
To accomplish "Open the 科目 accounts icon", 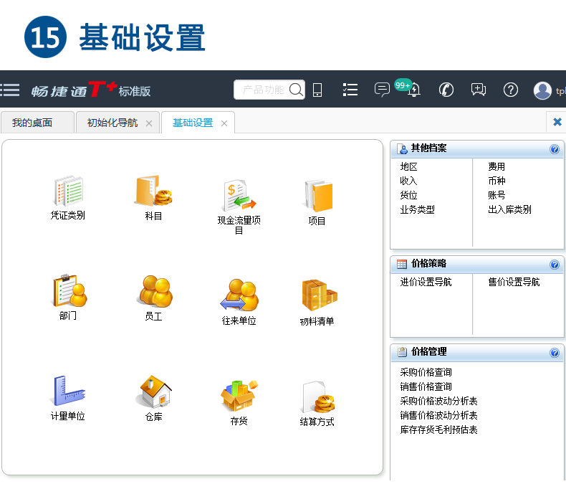I will 153,191.
